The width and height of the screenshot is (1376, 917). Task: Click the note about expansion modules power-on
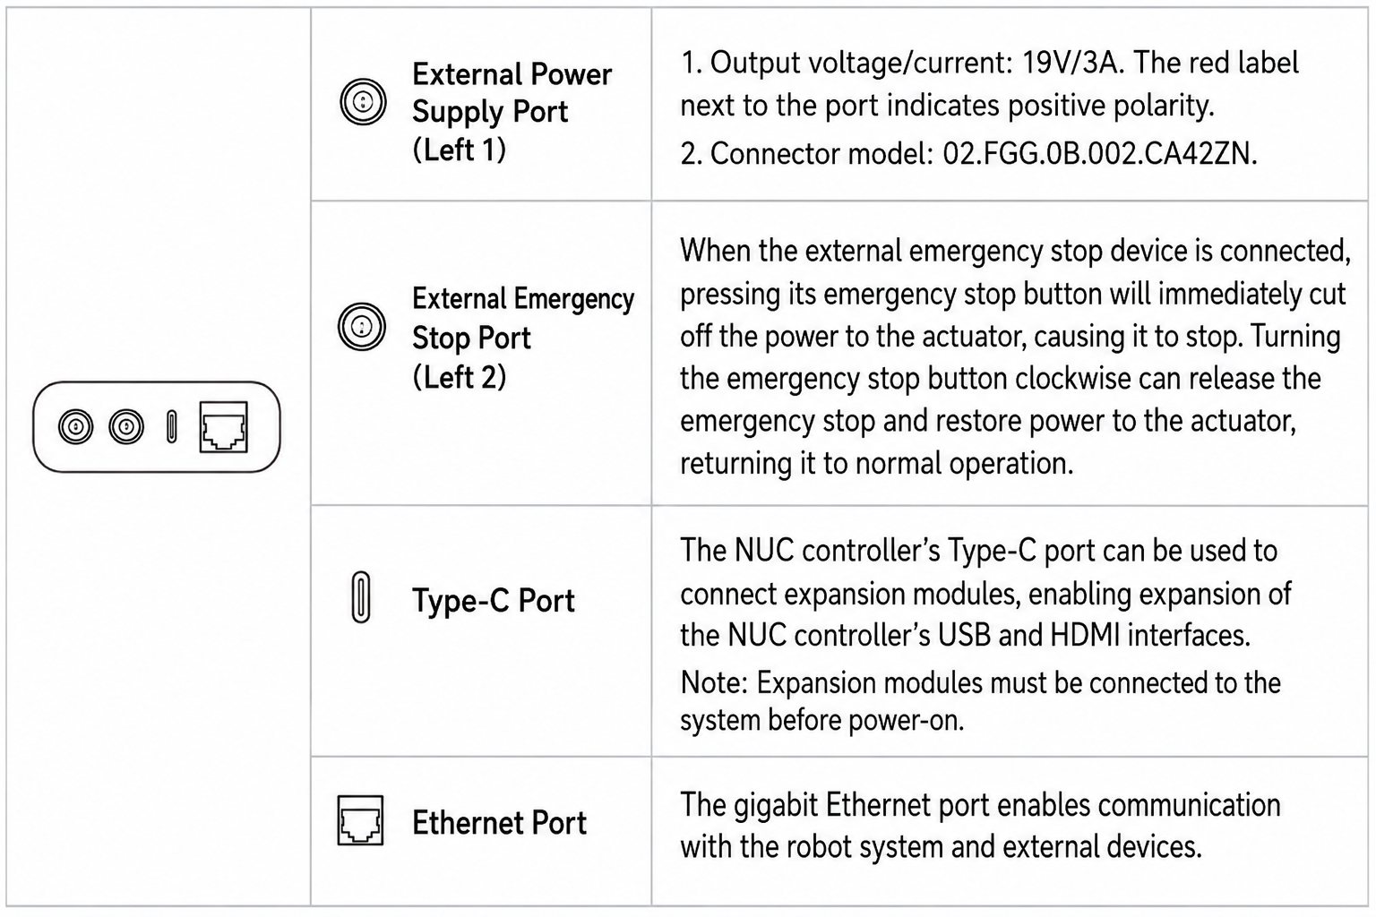click(980, 701)
